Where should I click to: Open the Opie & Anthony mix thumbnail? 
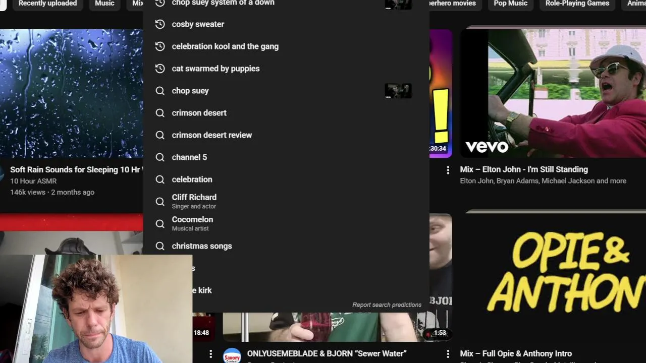click(x=553, y=277)
